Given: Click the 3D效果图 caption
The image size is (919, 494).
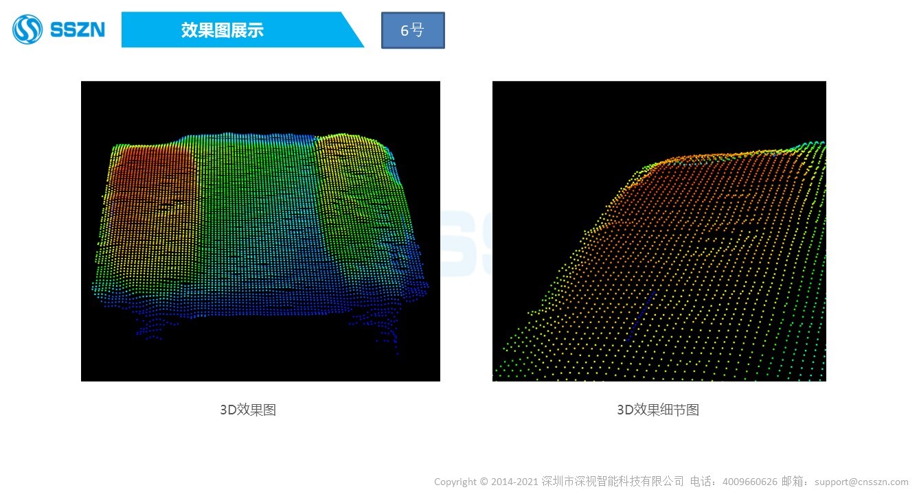Looking at the screenshot, I should 248,410.
